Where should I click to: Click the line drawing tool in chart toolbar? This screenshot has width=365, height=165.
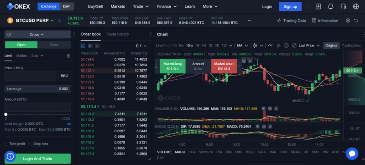(x=270, y=46)
